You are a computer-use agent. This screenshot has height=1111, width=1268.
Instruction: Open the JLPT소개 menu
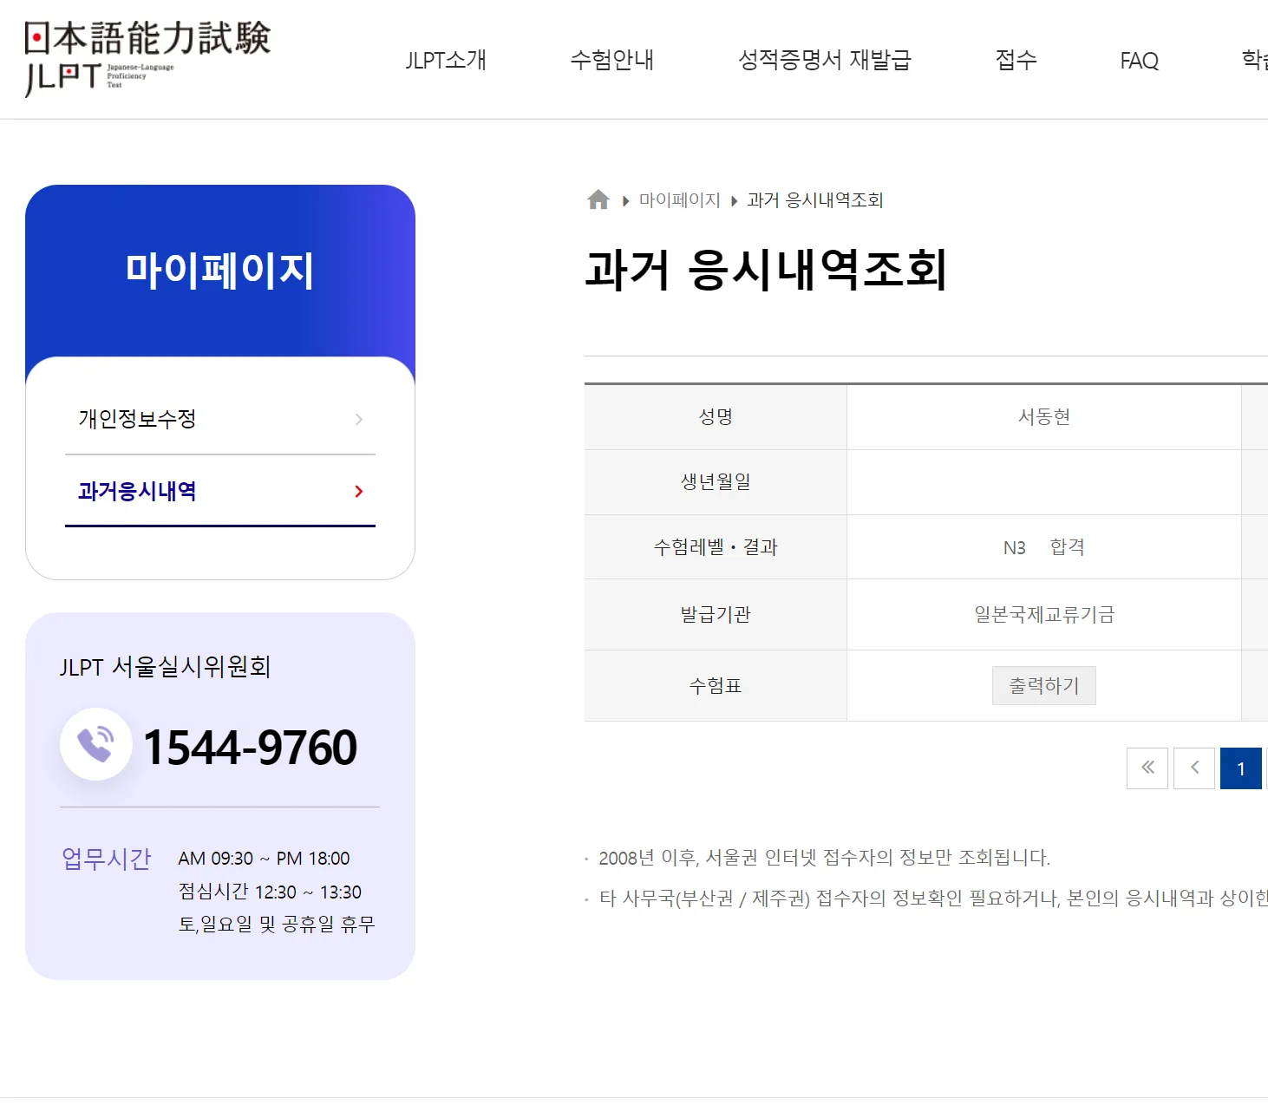click(x=446, y=60)
